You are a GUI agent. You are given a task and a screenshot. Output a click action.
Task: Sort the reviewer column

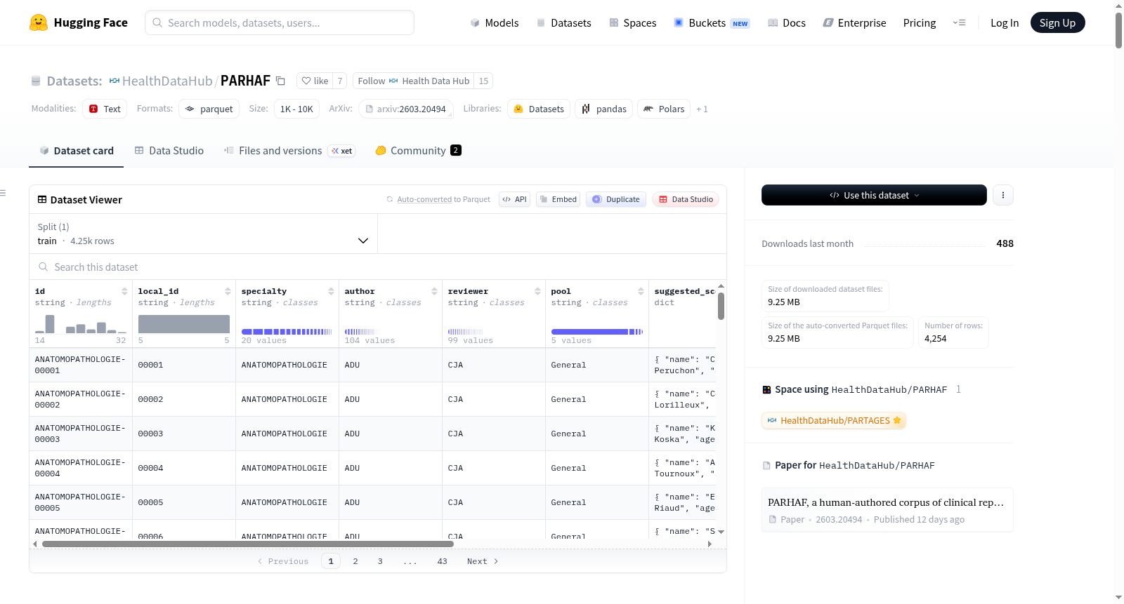coord(537,291)
